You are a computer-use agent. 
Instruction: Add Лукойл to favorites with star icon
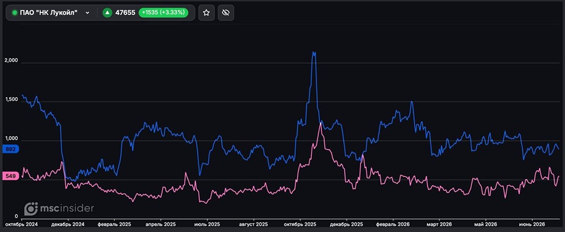coord(206,13)
